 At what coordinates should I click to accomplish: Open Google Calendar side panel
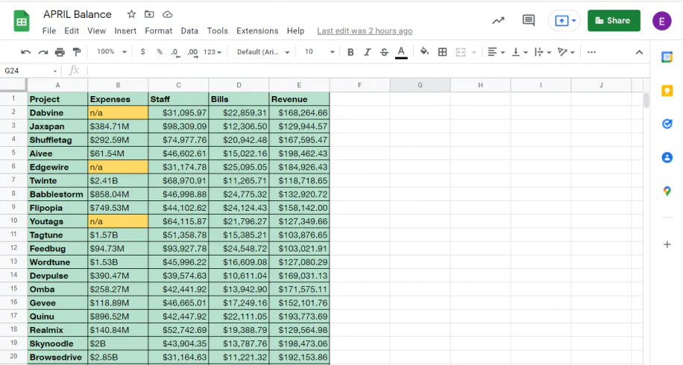667,57
